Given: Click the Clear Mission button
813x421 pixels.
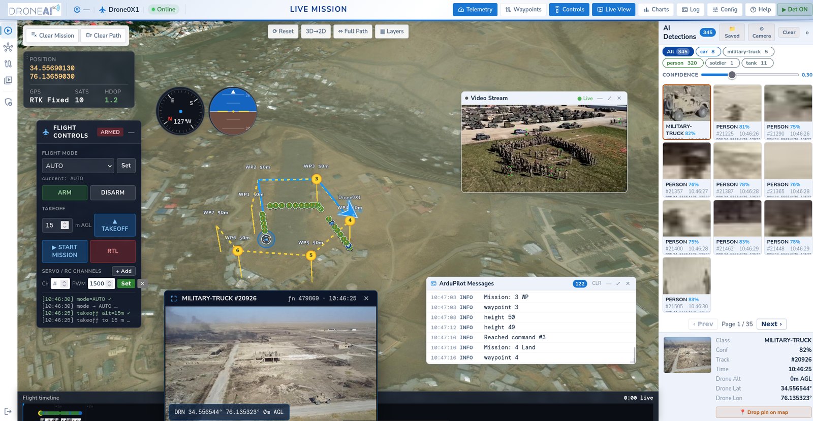Looking at the screenshot, I should (52, 36).
